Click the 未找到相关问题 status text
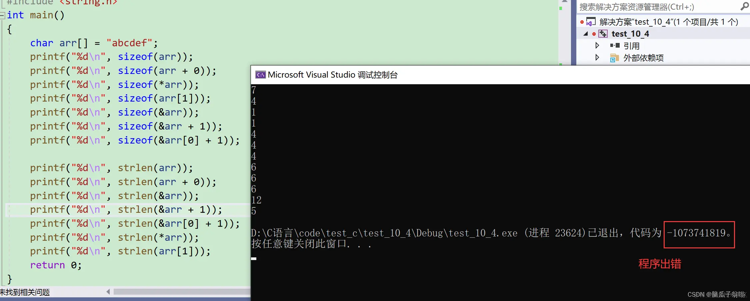The height and width of the screenshot is (301, 750). click(25, 292)
